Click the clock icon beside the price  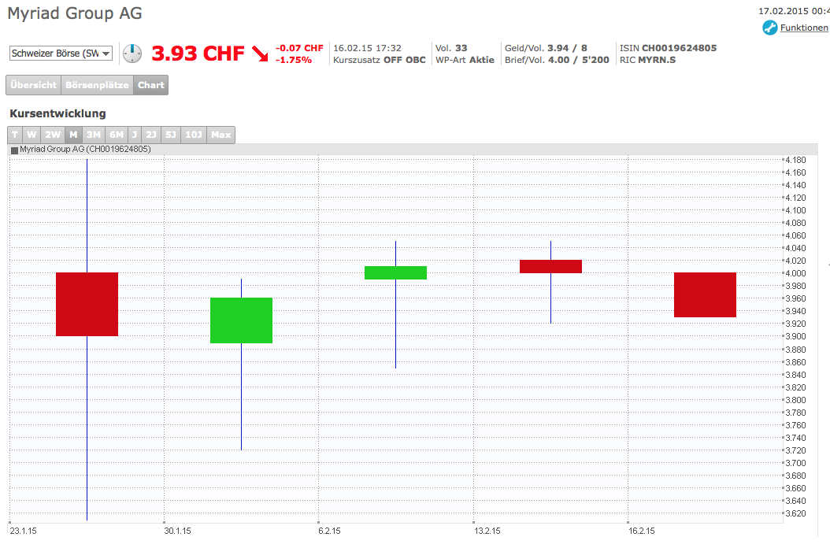(x=132, y=54)
